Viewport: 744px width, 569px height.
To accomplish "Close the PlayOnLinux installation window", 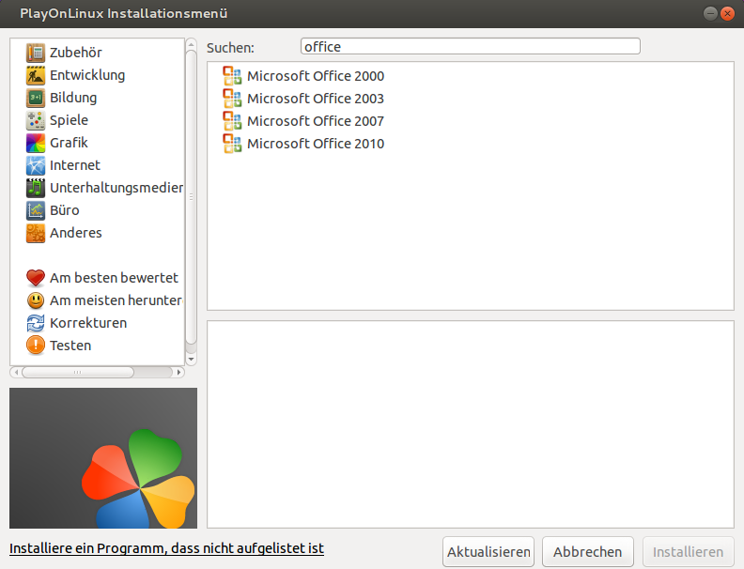I will (727, 13).
